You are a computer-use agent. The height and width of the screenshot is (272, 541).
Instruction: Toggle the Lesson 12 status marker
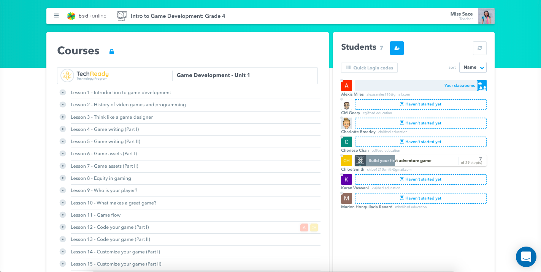click(x=63, y=227)
